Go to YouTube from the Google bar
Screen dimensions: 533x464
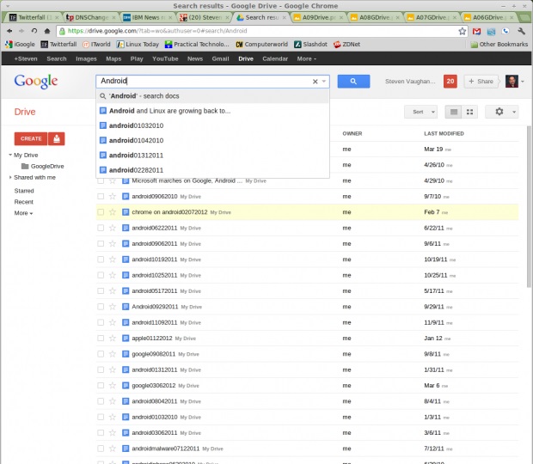coord(165,58)
